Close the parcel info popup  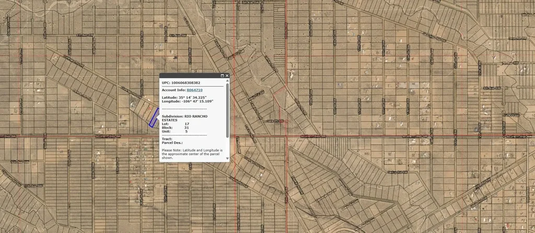pyautogui.click(x=227, y=76)
